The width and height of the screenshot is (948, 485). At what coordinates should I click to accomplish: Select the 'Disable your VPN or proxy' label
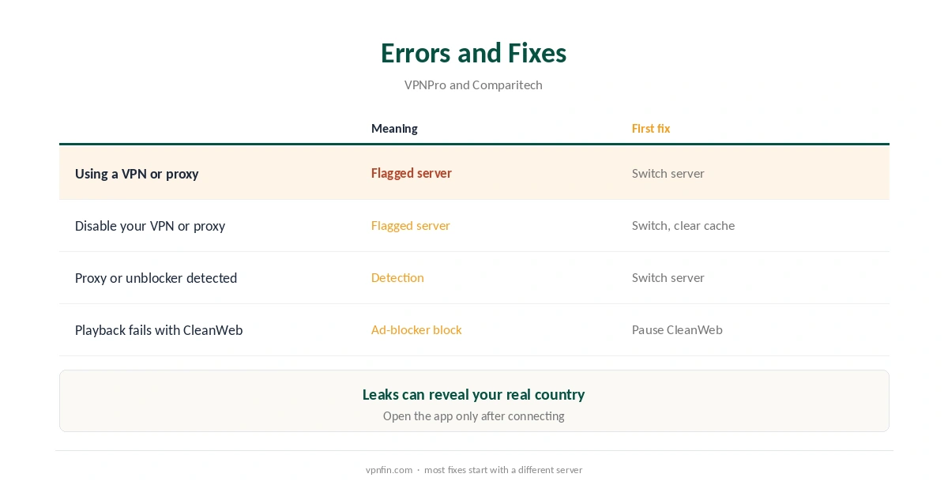coord(150,226)
